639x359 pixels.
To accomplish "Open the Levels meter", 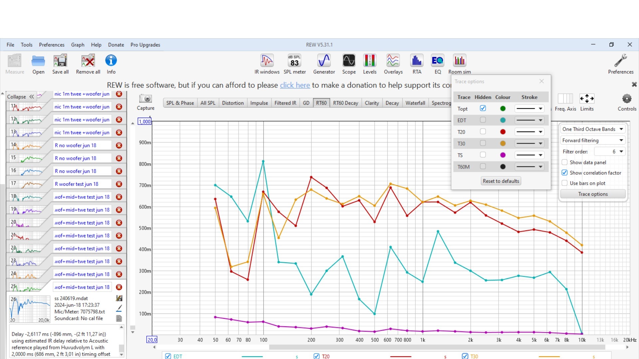I will (370, 64).
